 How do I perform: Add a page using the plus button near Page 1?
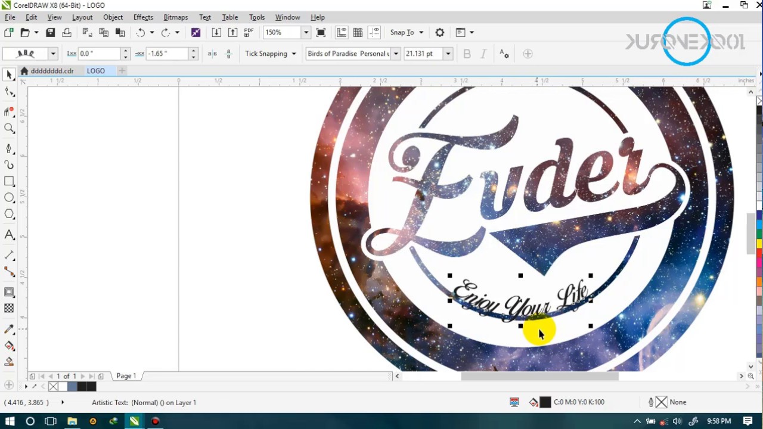pyautogui.click(x=101, y=375)
